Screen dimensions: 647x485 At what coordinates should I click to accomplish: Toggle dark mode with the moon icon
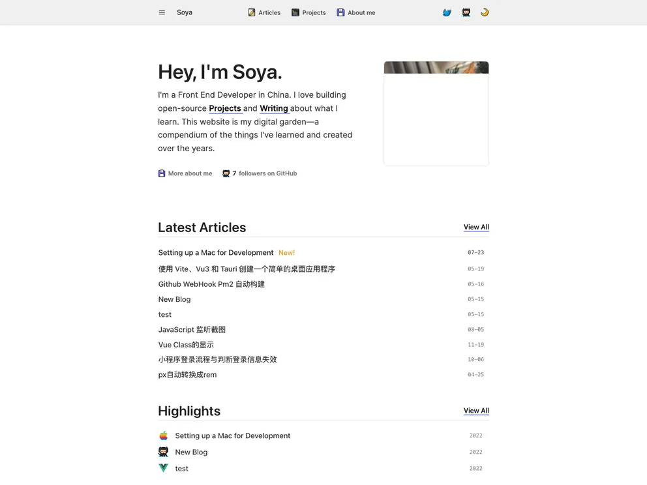pyautogui.click(x=485, y=12)
